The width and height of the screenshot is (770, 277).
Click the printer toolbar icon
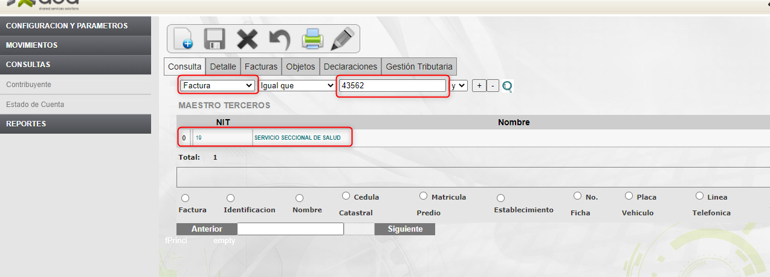tap(313, 39)
